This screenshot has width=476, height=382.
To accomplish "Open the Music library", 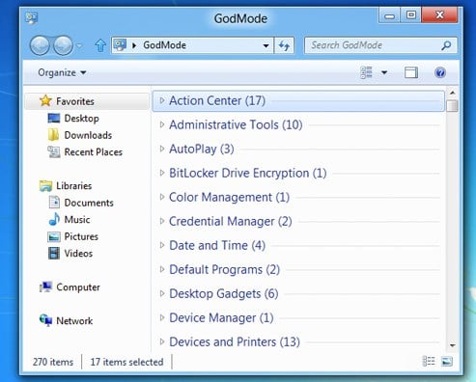I will click(x=77, y=220).
